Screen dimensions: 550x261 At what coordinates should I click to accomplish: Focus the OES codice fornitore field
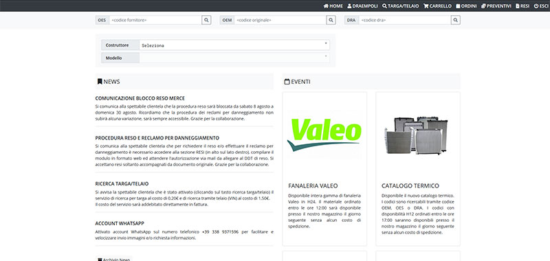[x=155, y=21]
